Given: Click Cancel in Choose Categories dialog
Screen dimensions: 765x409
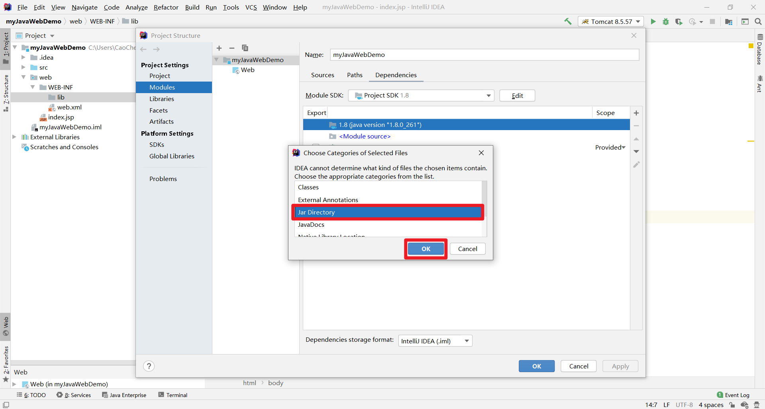Looking at the screenshot, I should (x=468, y=249).
